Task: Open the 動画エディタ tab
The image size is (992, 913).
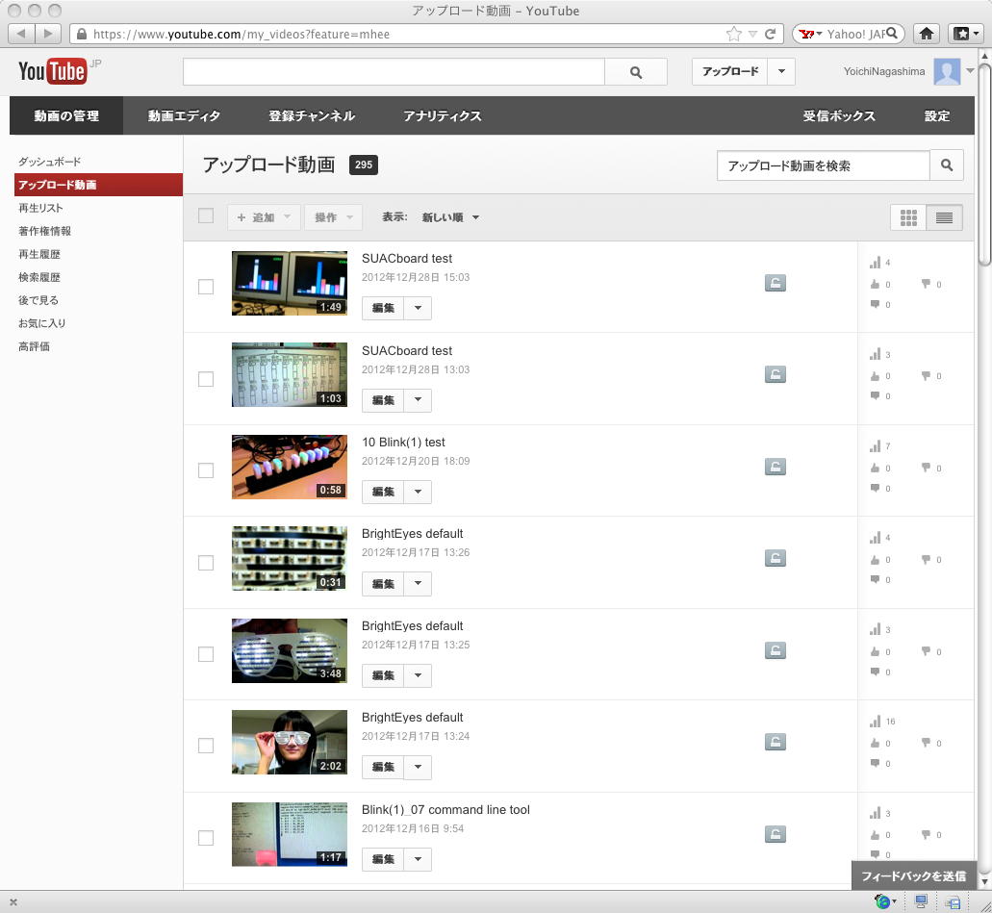Action: point(184,115)
